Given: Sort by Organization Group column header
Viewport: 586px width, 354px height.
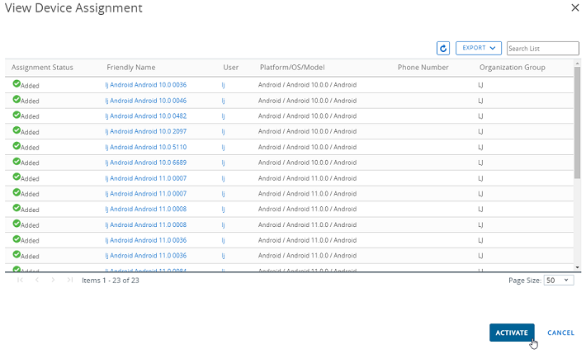Looking at the screenshot, I should click(x=512, y=67).
